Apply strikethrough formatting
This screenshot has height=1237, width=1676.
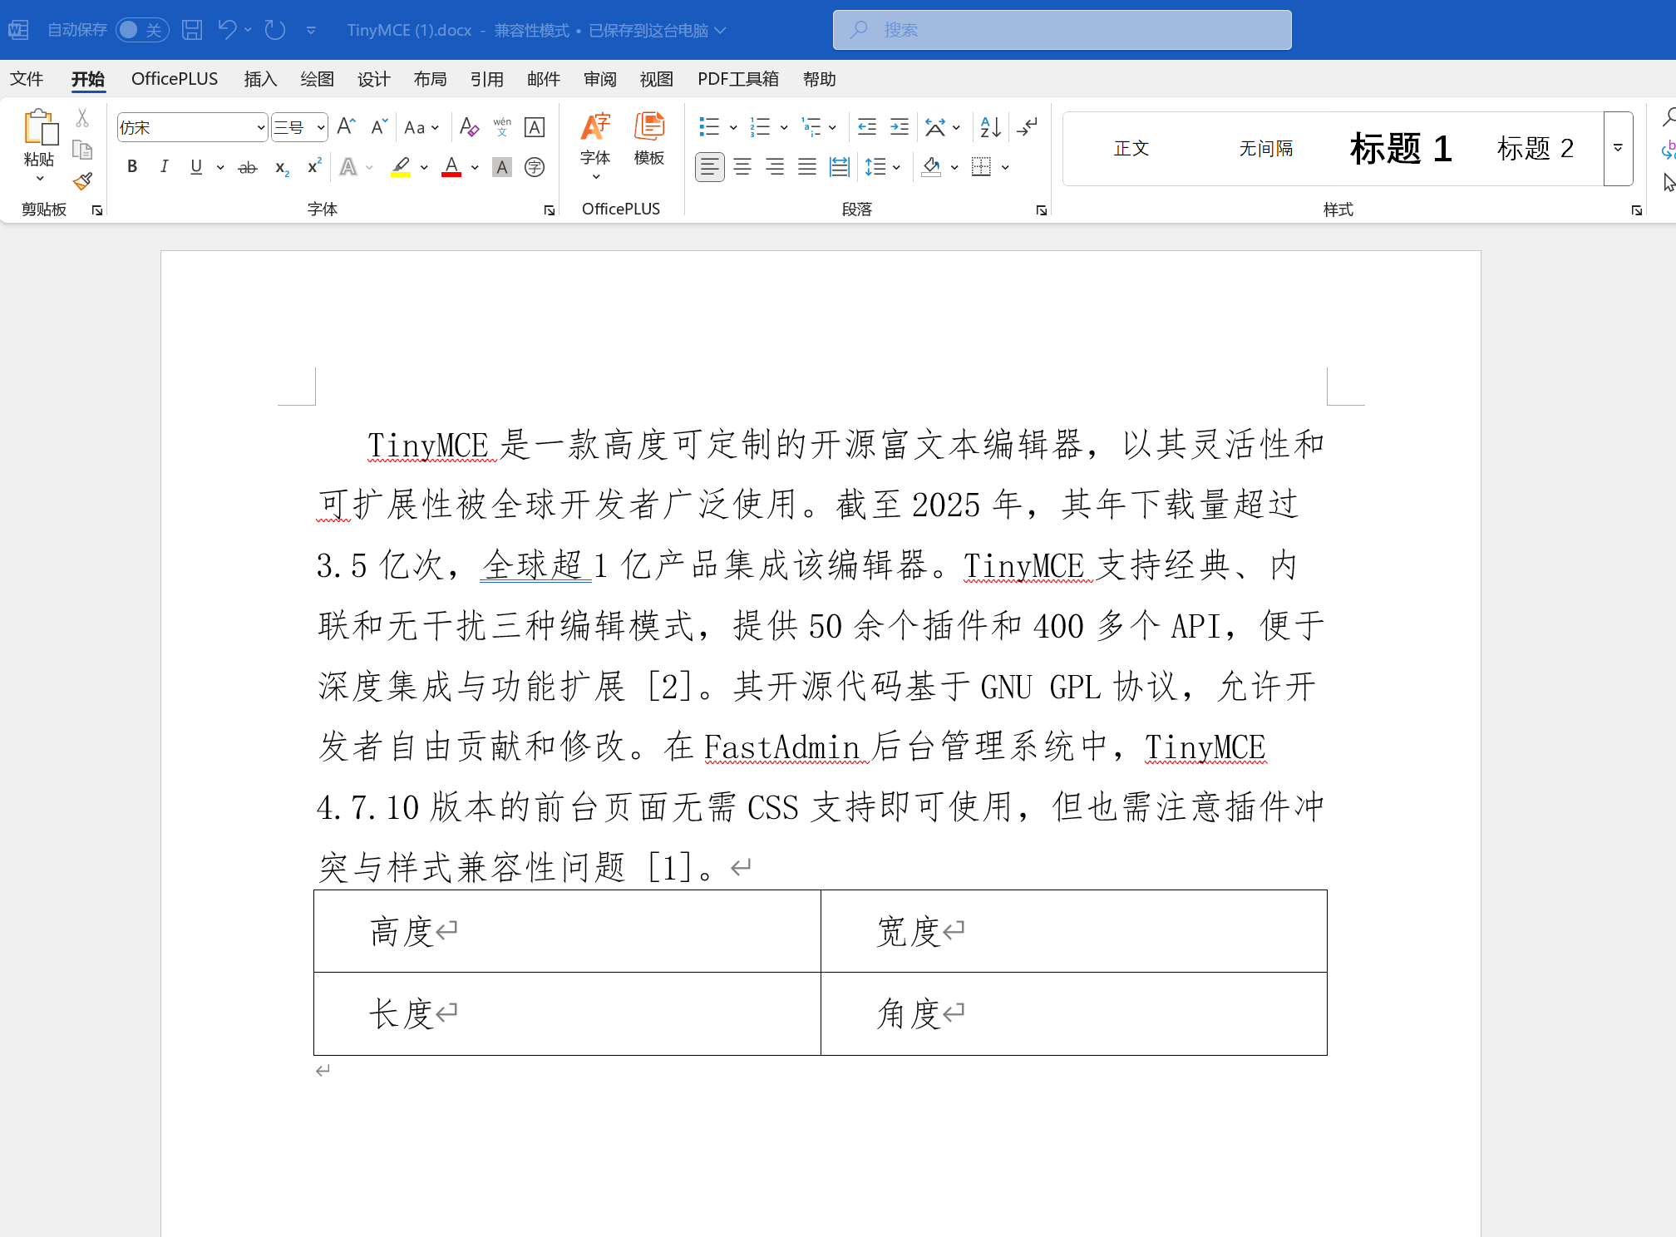tap(247, 167)
